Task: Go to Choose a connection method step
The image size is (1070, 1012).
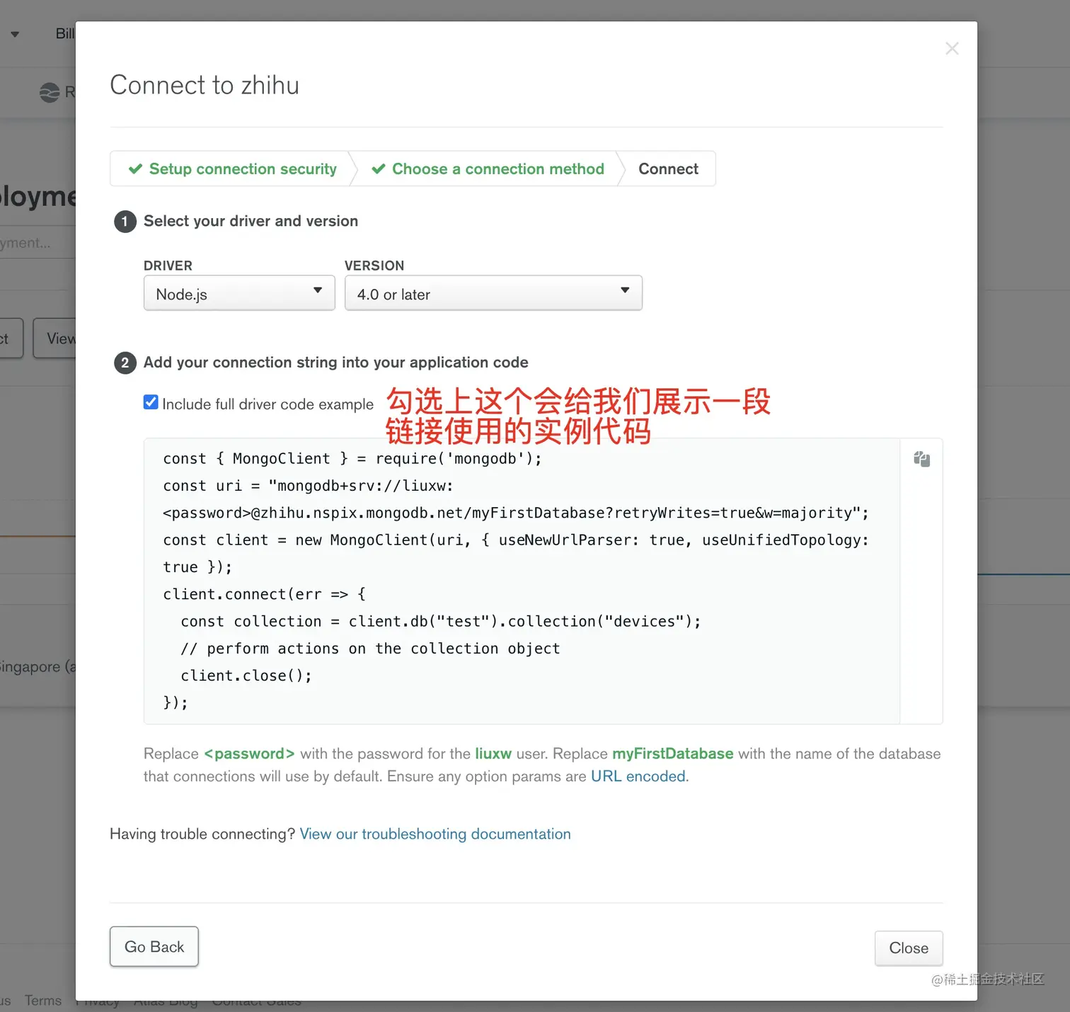Action: [497, 169]
